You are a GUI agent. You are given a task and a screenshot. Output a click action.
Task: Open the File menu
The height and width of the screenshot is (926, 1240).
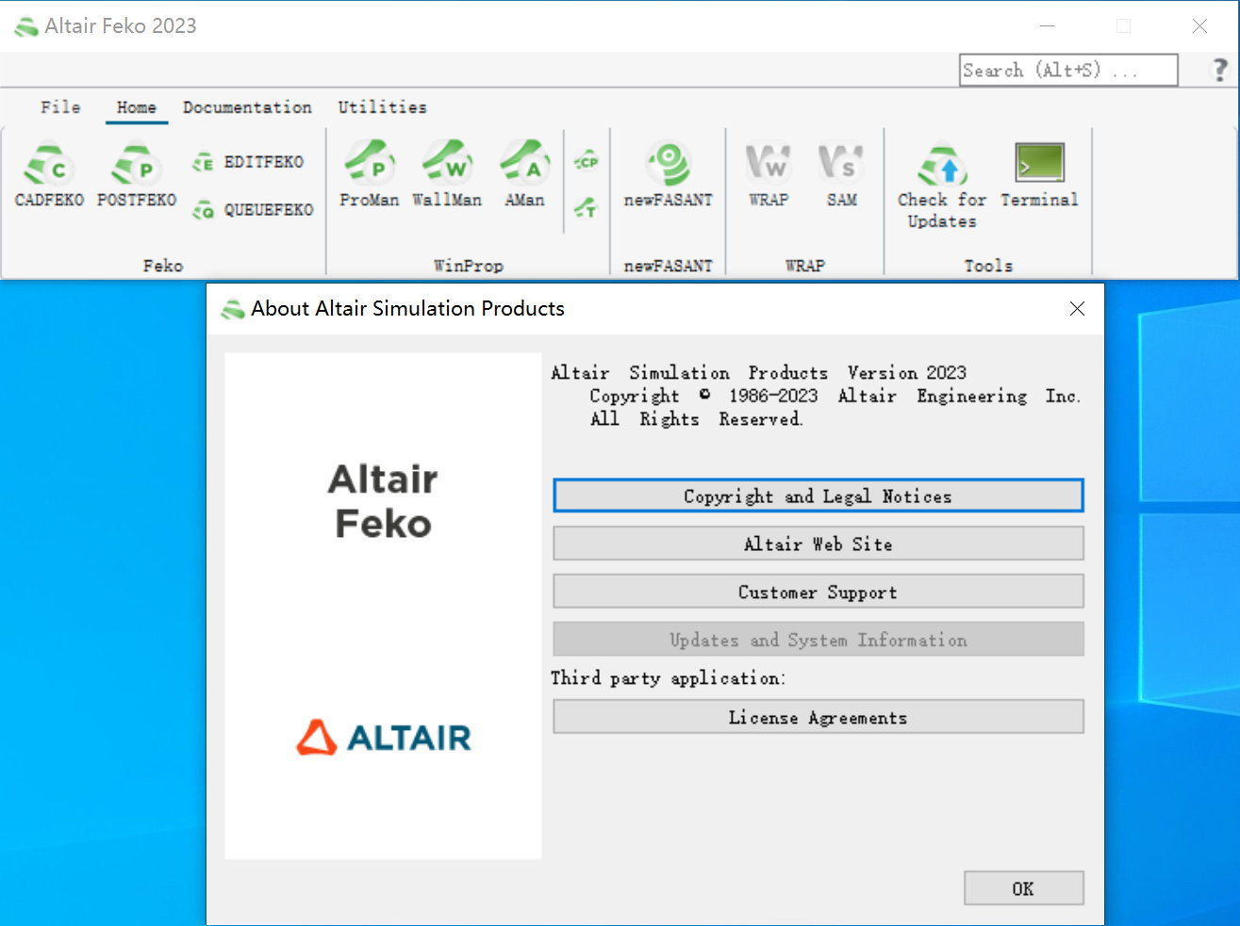60,107
